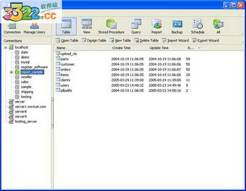Screen dimensions: 246x191
Task: Select the Query toolbar icon
Action: 136,26
